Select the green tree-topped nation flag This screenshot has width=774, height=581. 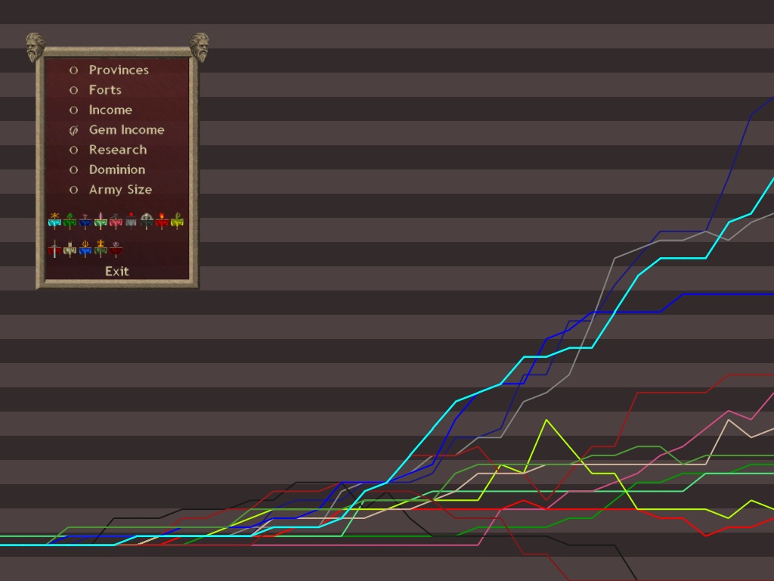70,221
